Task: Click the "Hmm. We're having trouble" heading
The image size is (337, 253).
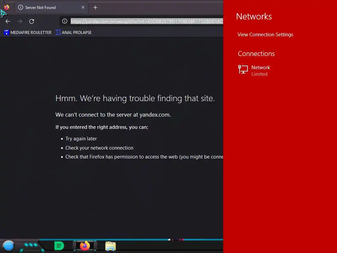Action: click(135, 98)
